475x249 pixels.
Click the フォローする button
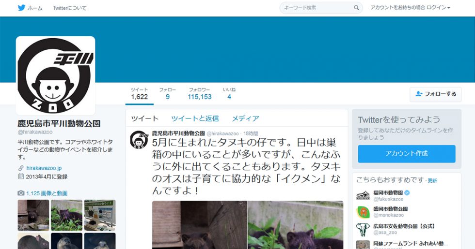click(436, 94)
